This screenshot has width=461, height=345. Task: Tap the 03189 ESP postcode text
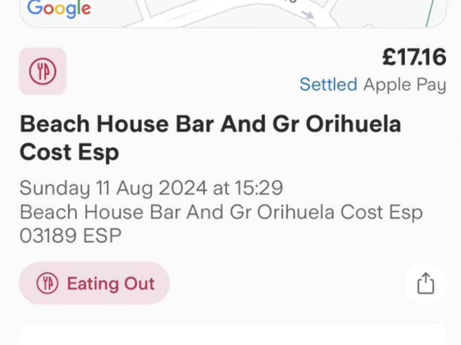click(70, 236)
